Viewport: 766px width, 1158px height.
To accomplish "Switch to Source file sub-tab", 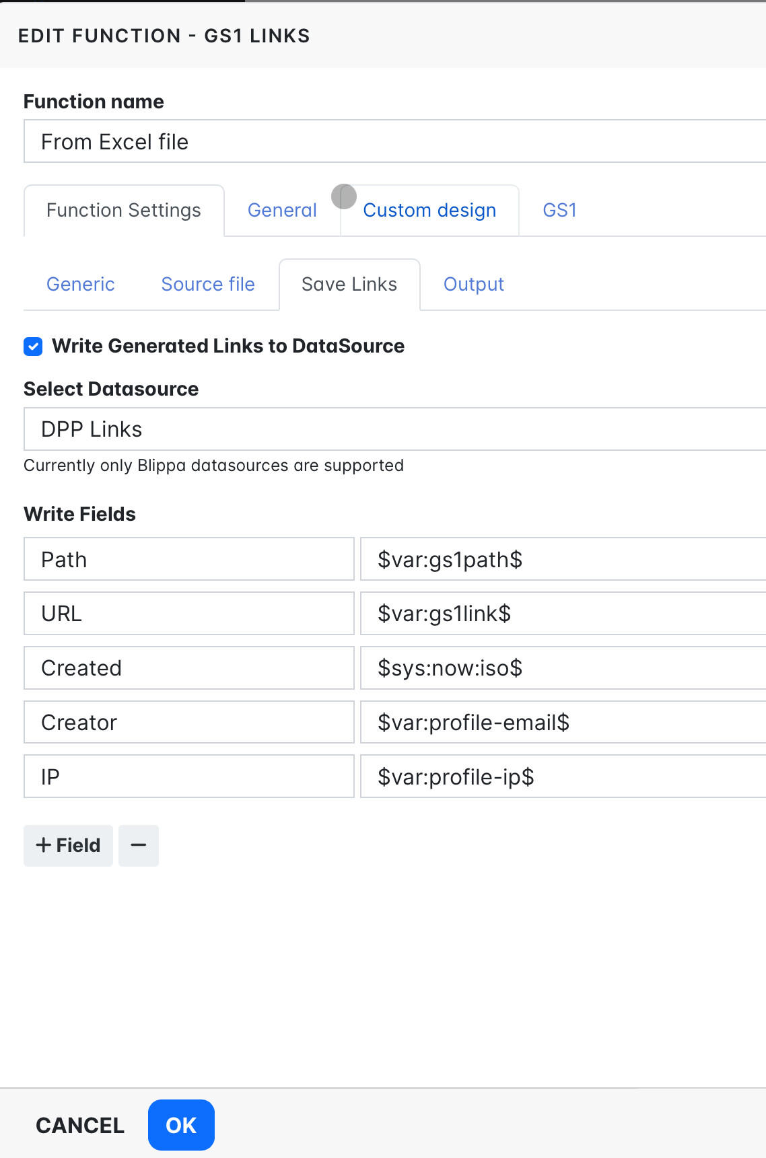I will pos(208,285).
